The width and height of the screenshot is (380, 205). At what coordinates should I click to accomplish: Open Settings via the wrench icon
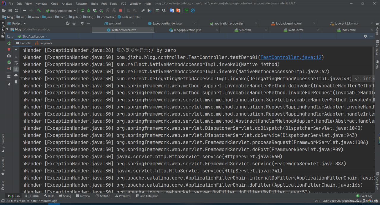click(143, 10)
